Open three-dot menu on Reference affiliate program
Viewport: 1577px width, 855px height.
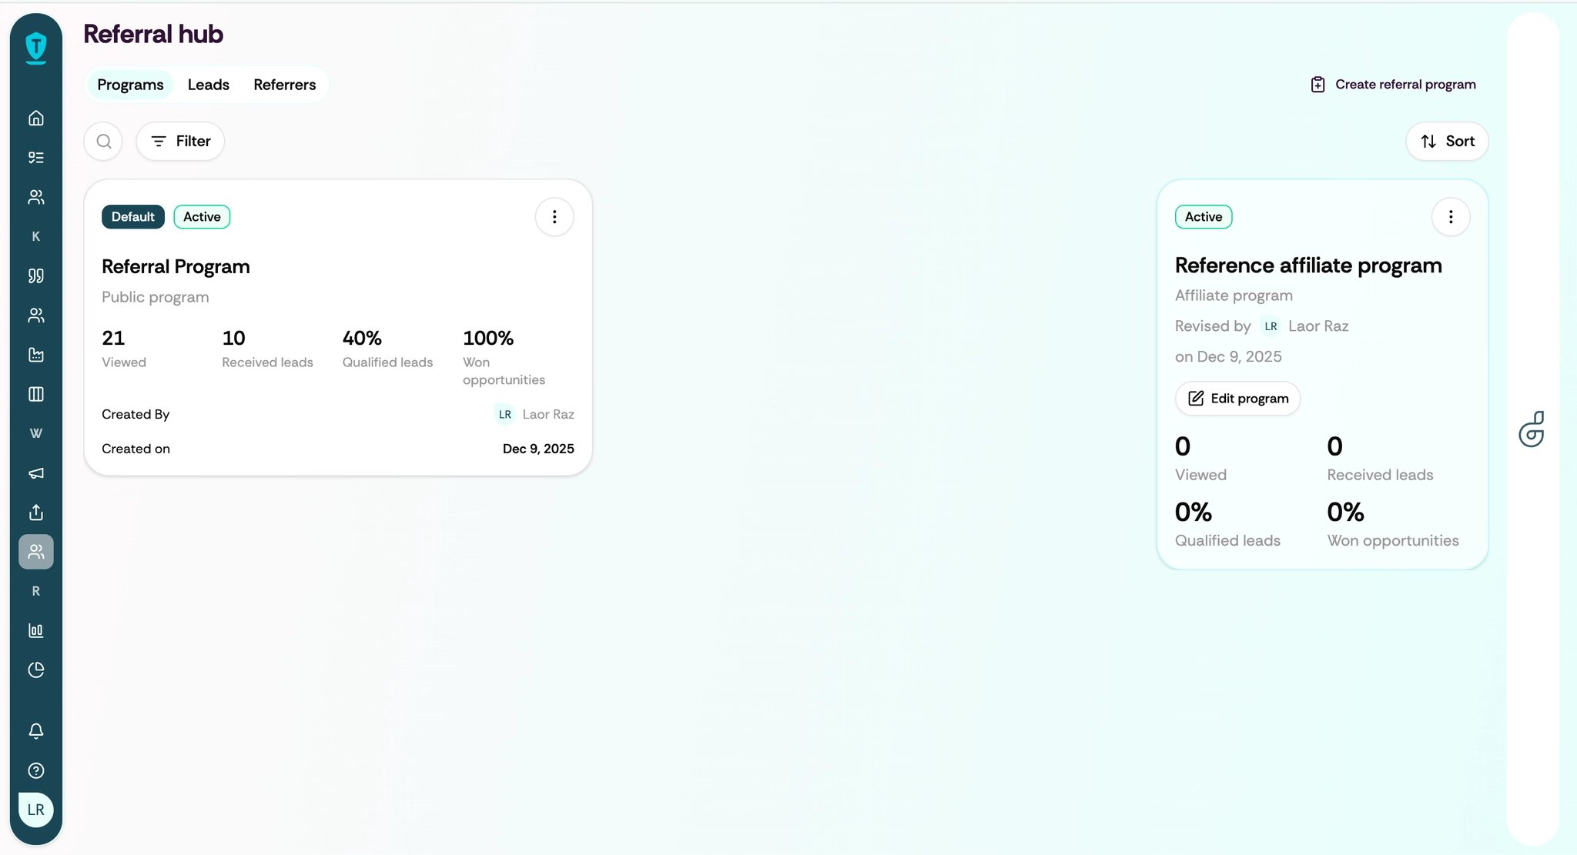pyautogui.click(x=1451, y=217)
